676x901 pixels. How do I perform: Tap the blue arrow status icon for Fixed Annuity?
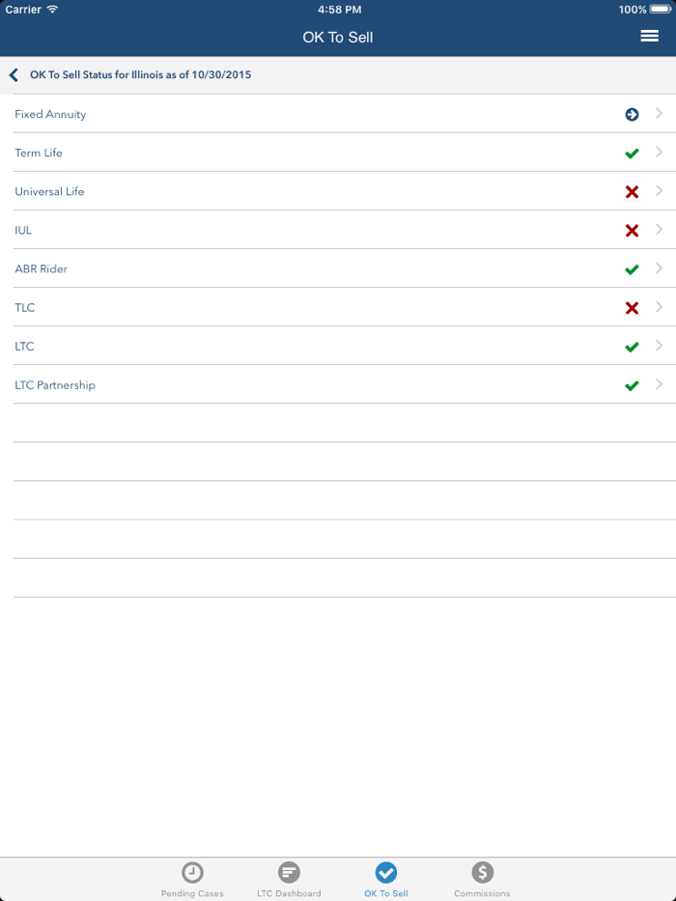[x=632, y=114]
